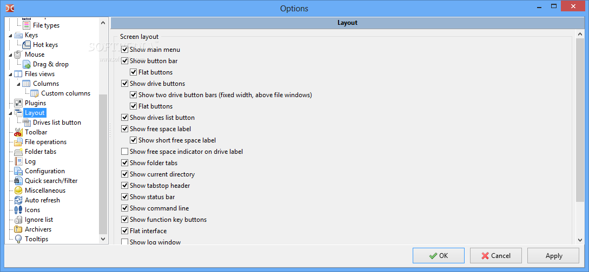Image resolution: width=589 pixels, height=272 pixels.
Task: Toggle the Flat interface checkbox
Action: coord(125,231)
